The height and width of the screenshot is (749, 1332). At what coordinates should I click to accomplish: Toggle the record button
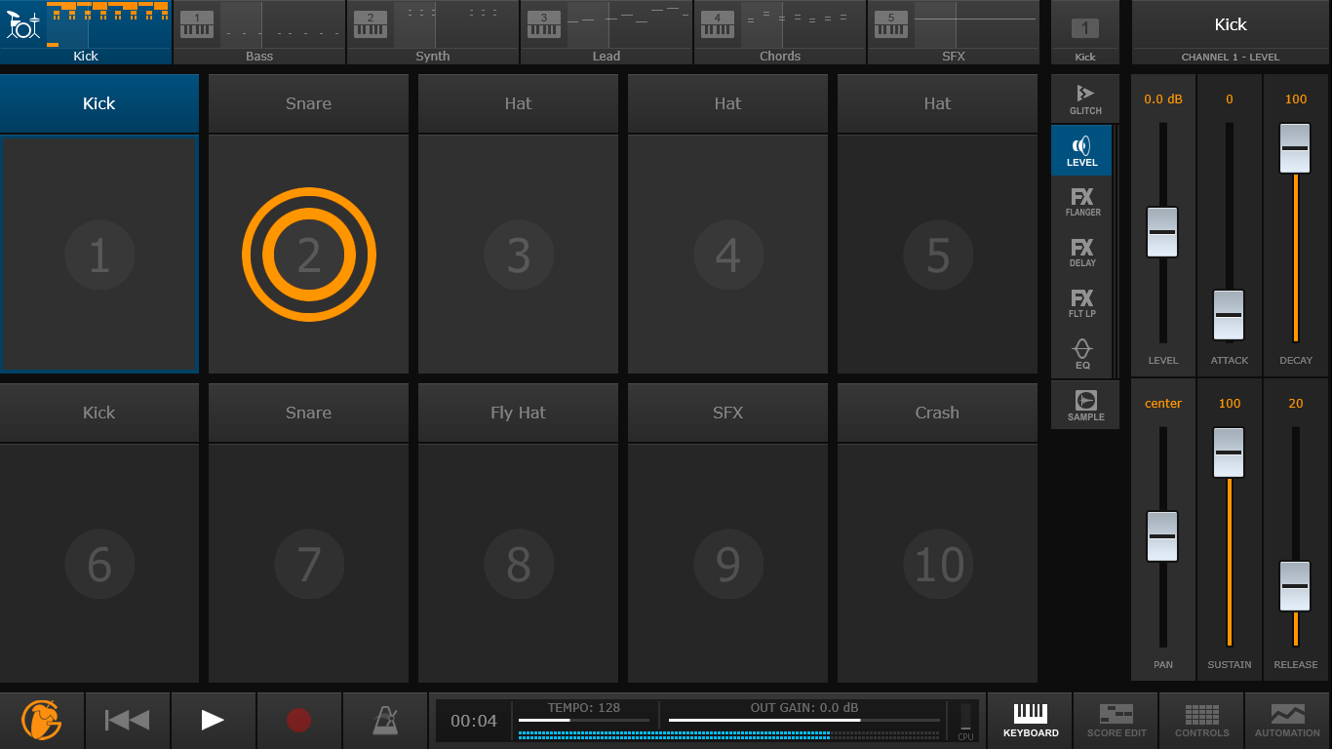(x=298, y=721)
